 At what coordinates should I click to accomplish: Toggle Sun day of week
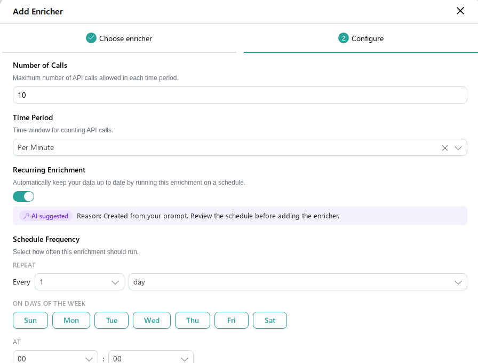pos(30,320)
